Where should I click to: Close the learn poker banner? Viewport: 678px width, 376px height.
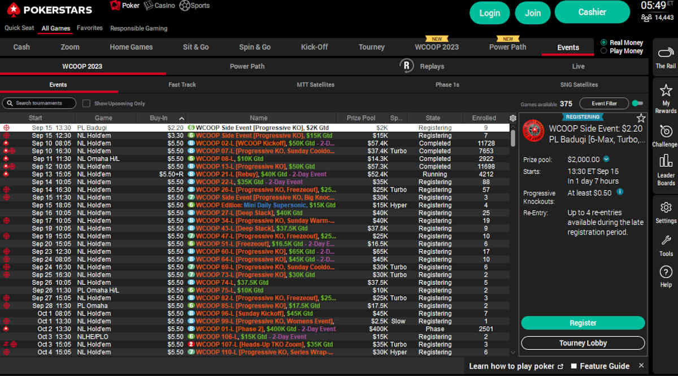tap(641, 366)
